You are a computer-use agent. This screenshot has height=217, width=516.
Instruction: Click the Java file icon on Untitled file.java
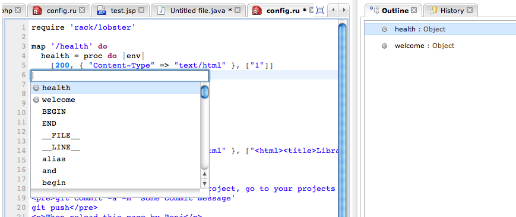[161, 11]
